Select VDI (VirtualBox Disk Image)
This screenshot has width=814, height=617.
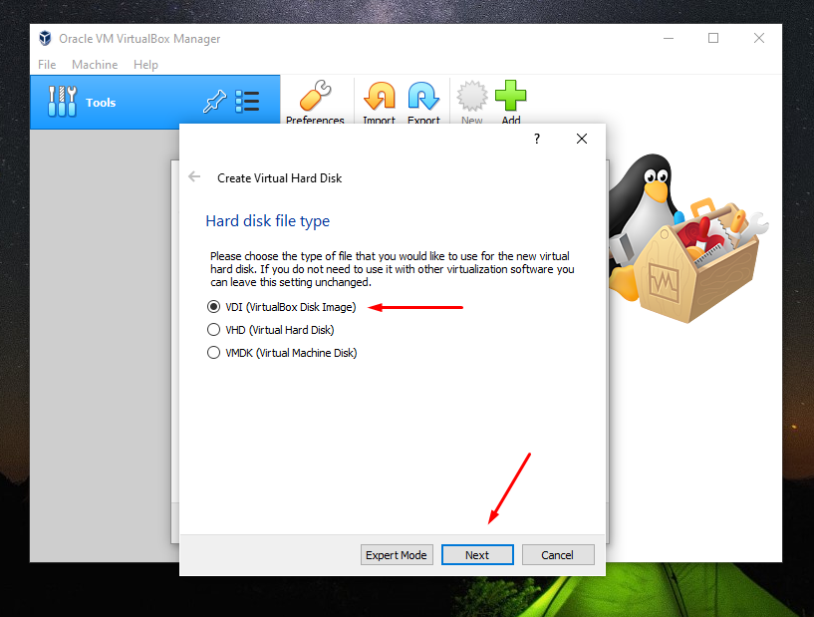213,307
